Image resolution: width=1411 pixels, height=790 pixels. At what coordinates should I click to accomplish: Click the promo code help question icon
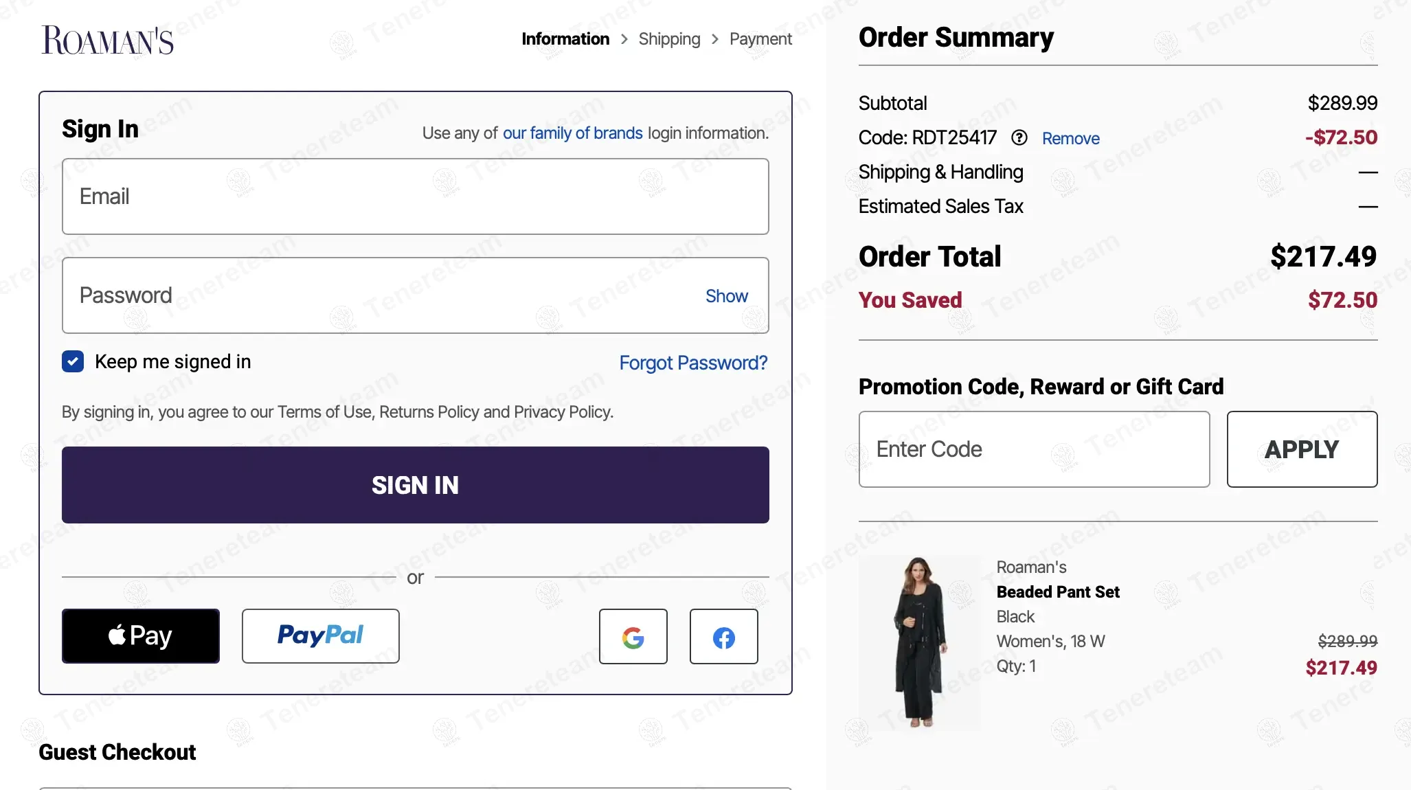pyautogui.click(x=1019, y=138)
